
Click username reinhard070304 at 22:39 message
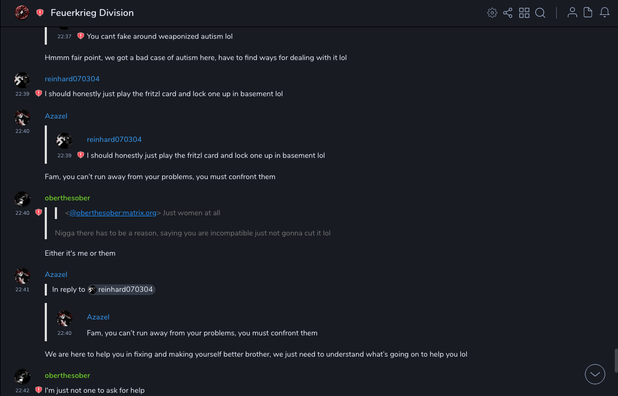pyautogui.click(x=72, y=79)
